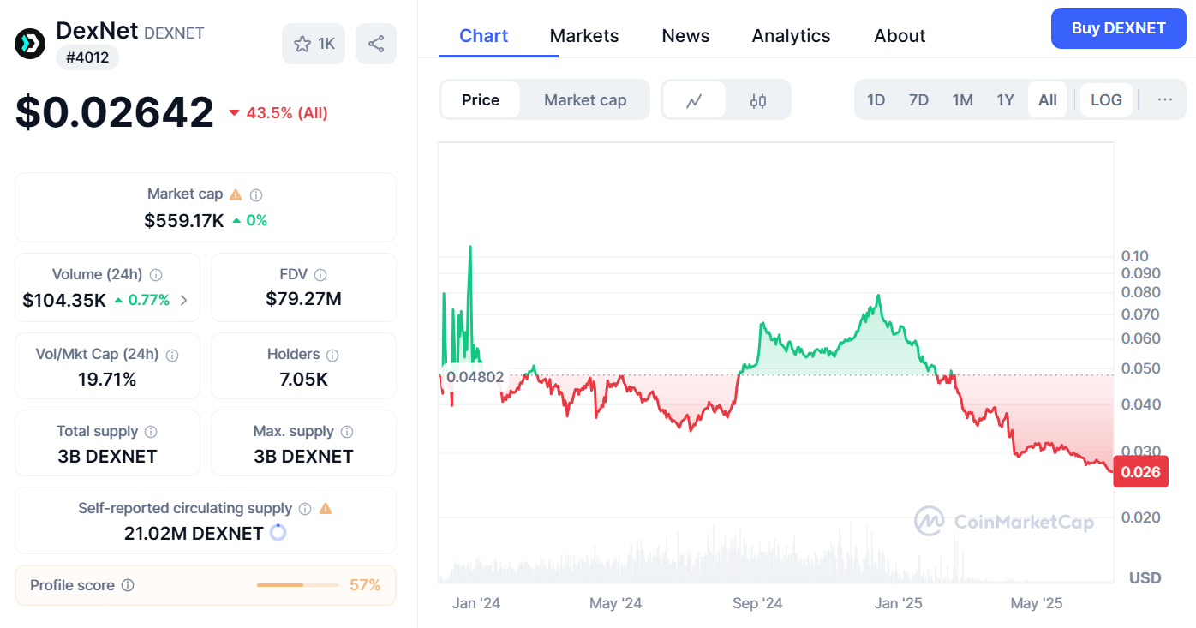Set chart range to 7D
Viewport: 1196px width, 628px height.
pyautogui.click(x=918, y=100)
